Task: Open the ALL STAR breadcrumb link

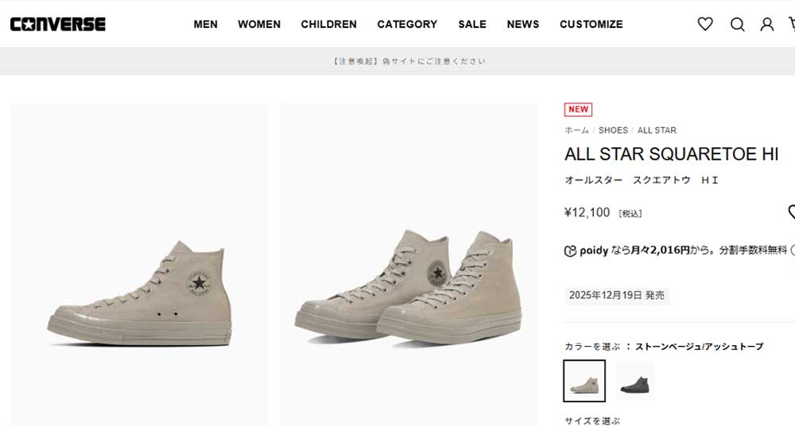Action: pyautogui.click(x=657, y=130)
